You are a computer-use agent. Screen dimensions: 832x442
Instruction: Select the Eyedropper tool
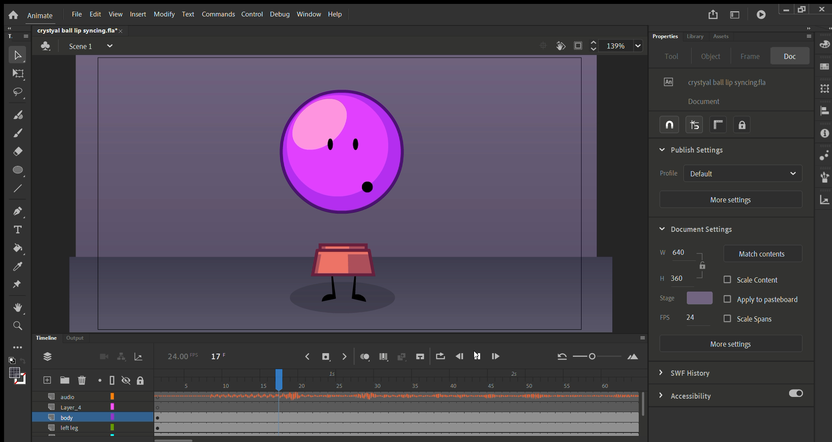[x=18, y=266]
